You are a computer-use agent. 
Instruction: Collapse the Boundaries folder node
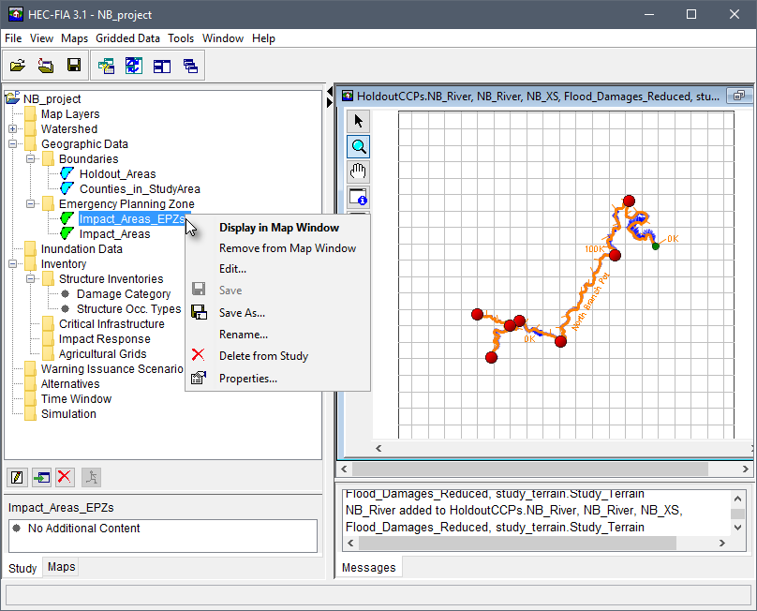[31, 159]
